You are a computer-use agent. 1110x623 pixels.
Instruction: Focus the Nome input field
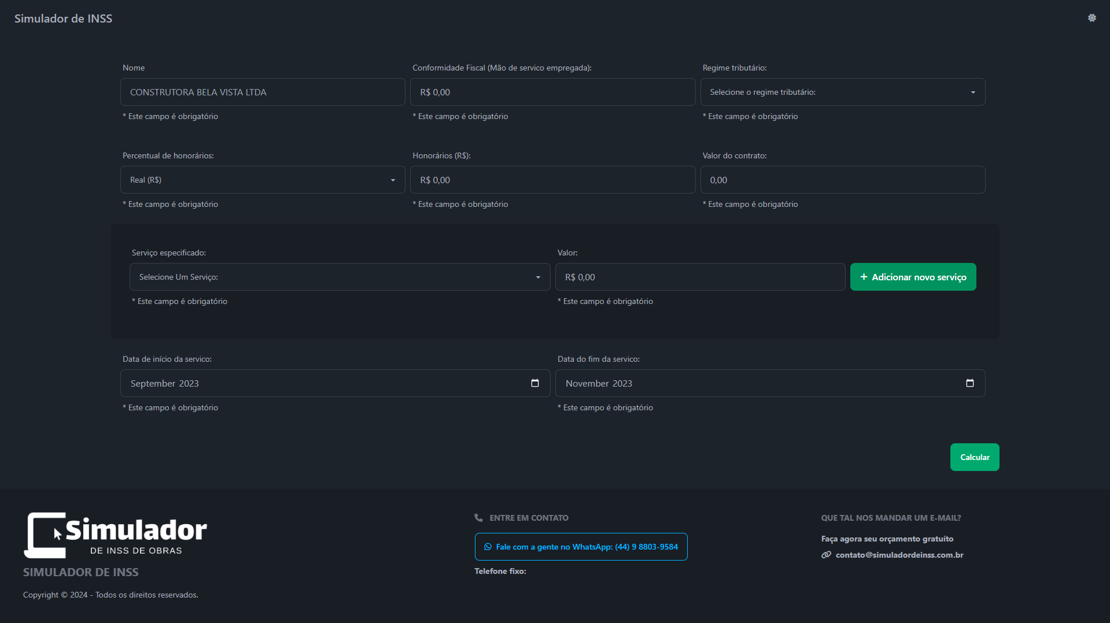coord(263,92)
